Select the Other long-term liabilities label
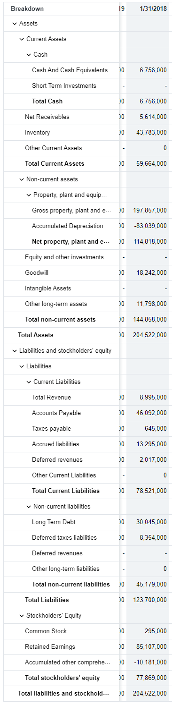 66,569
